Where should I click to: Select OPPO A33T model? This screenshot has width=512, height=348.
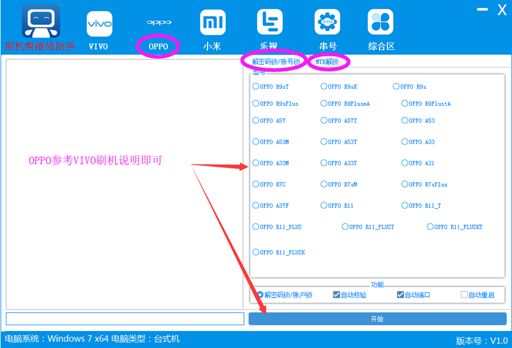tap(338, 163)
